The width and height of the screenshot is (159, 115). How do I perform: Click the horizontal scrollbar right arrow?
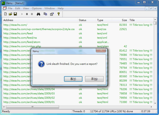151,107
